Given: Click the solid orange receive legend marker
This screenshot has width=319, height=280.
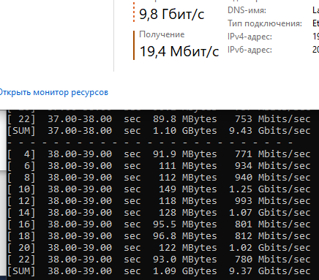Looking at the screenshot, I should coord(134,45).
